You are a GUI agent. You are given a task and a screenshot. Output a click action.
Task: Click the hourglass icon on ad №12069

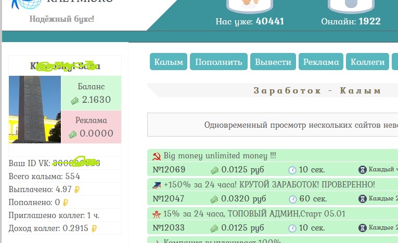click(x=362, y=170)
